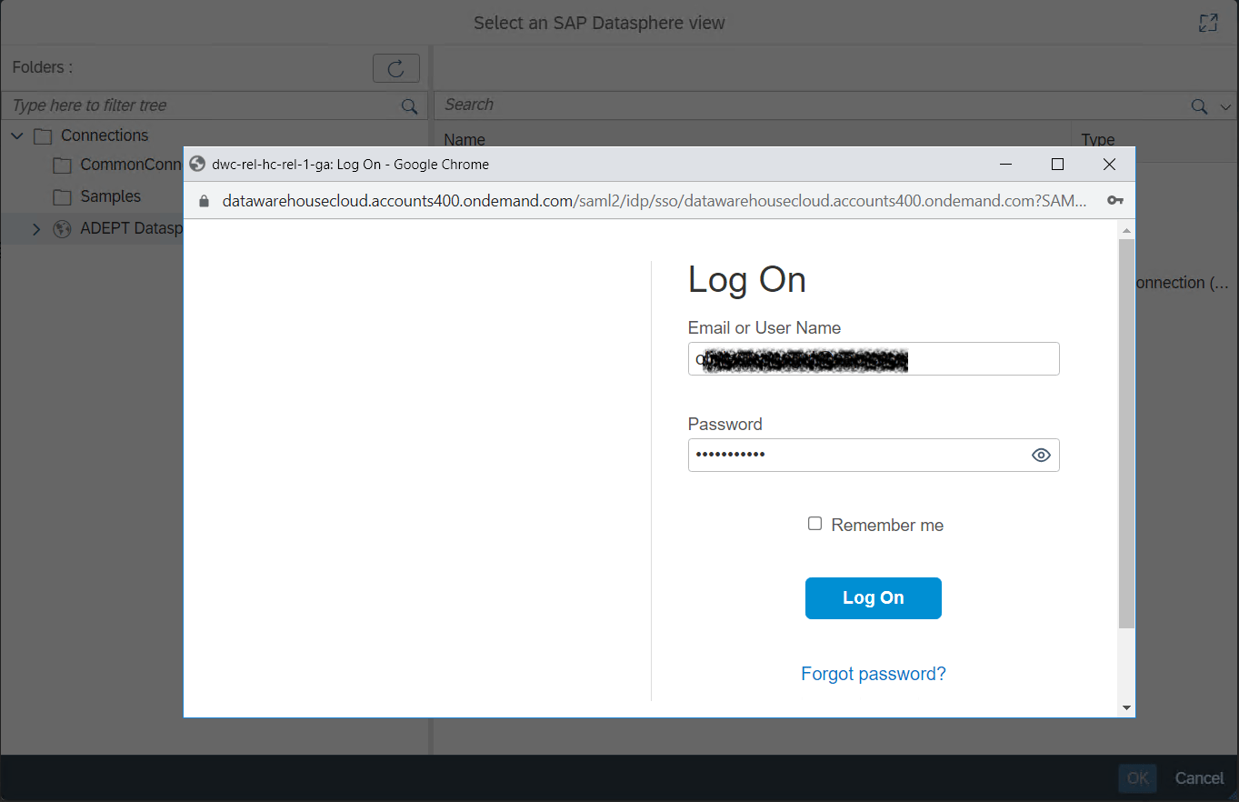Open the Forgot password link
Screen dimensions: 1239x802
873,673
